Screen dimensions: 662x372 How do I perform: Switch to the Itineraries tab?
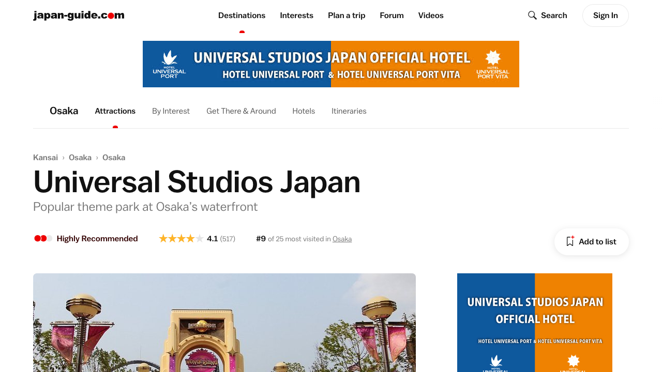[x=349, y=111]
